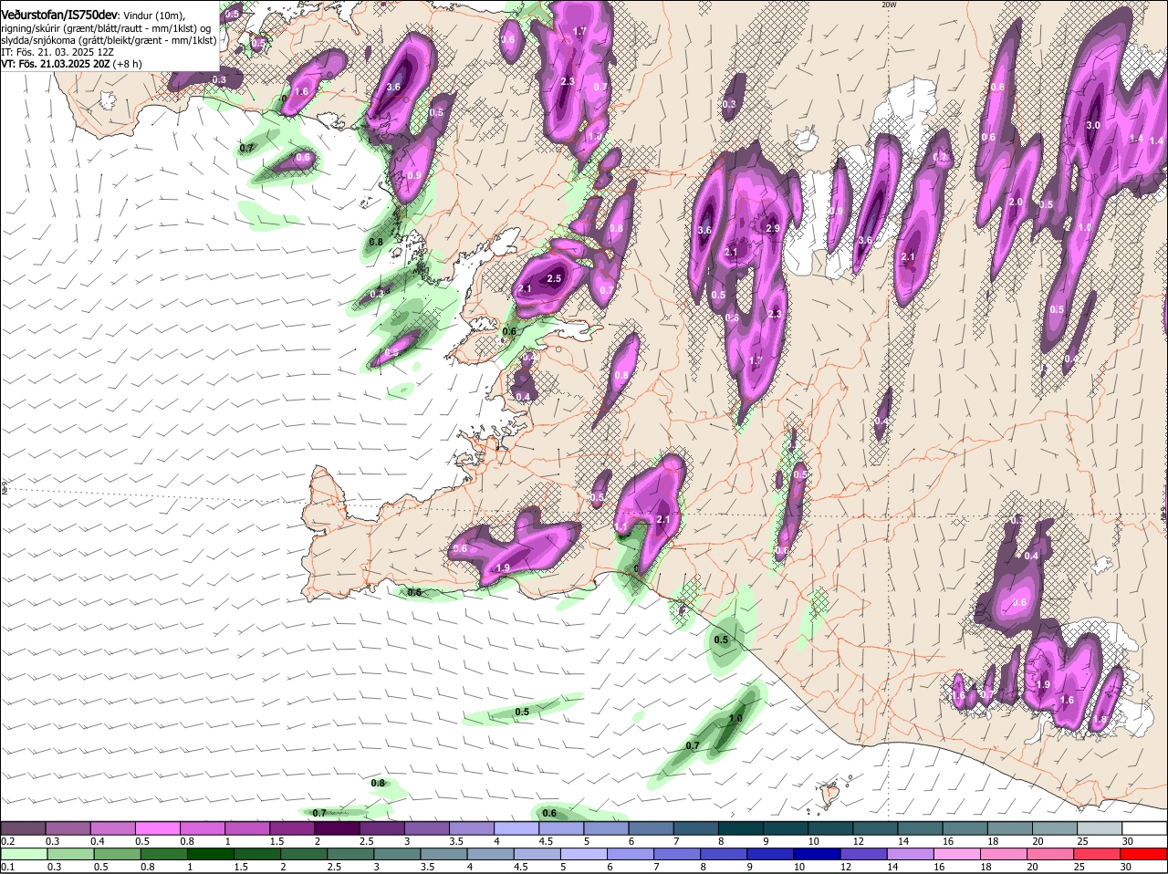Screen dimensions: 1168x874
Task: Pick the white upper legend swatch starting at 30
Action: [1144, 827]
